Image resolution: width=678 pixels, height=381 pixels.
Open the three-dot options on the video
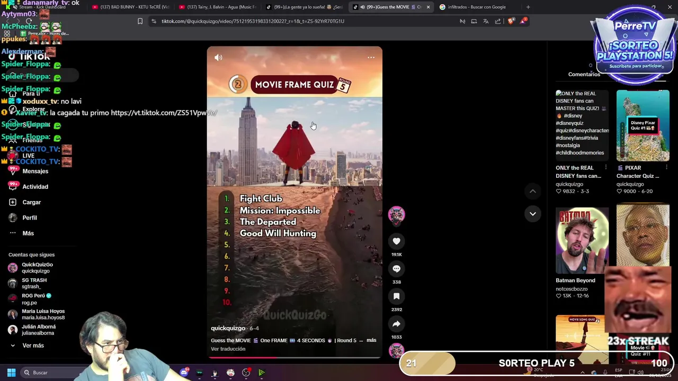click(x=371, y=57)
